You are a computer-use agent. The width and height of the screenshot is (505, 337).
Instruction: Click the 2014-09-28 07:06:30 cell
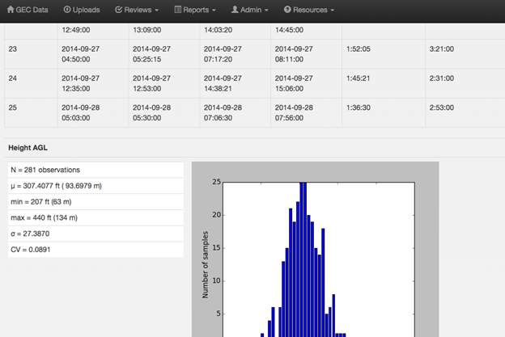(236, 112)
